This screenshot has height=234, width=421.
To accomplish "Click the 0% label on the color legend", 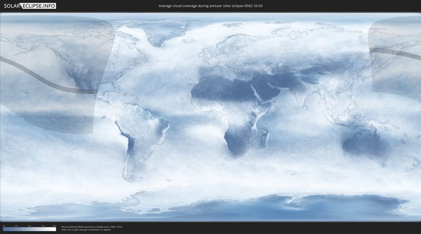I will pos(4,226).
